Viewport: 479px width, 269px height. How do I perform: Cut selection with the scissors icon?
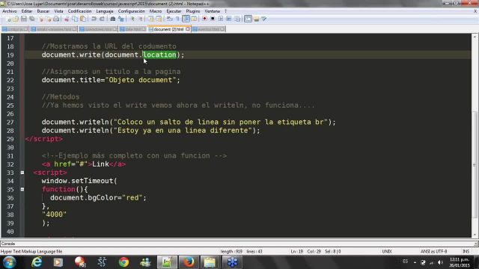coord(67,19)
